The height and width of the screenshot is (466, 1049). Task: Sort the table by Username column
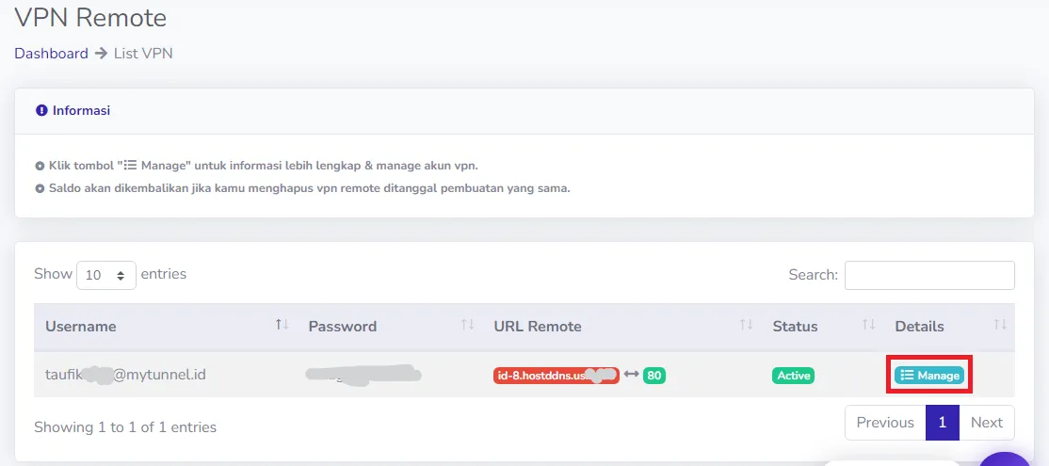tap(167, 327)
